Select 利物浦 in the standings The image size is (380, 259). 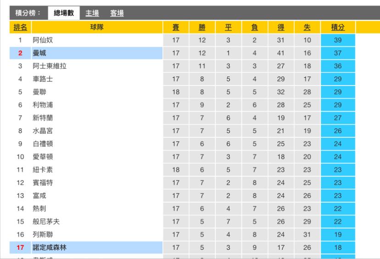click(43, 105)
